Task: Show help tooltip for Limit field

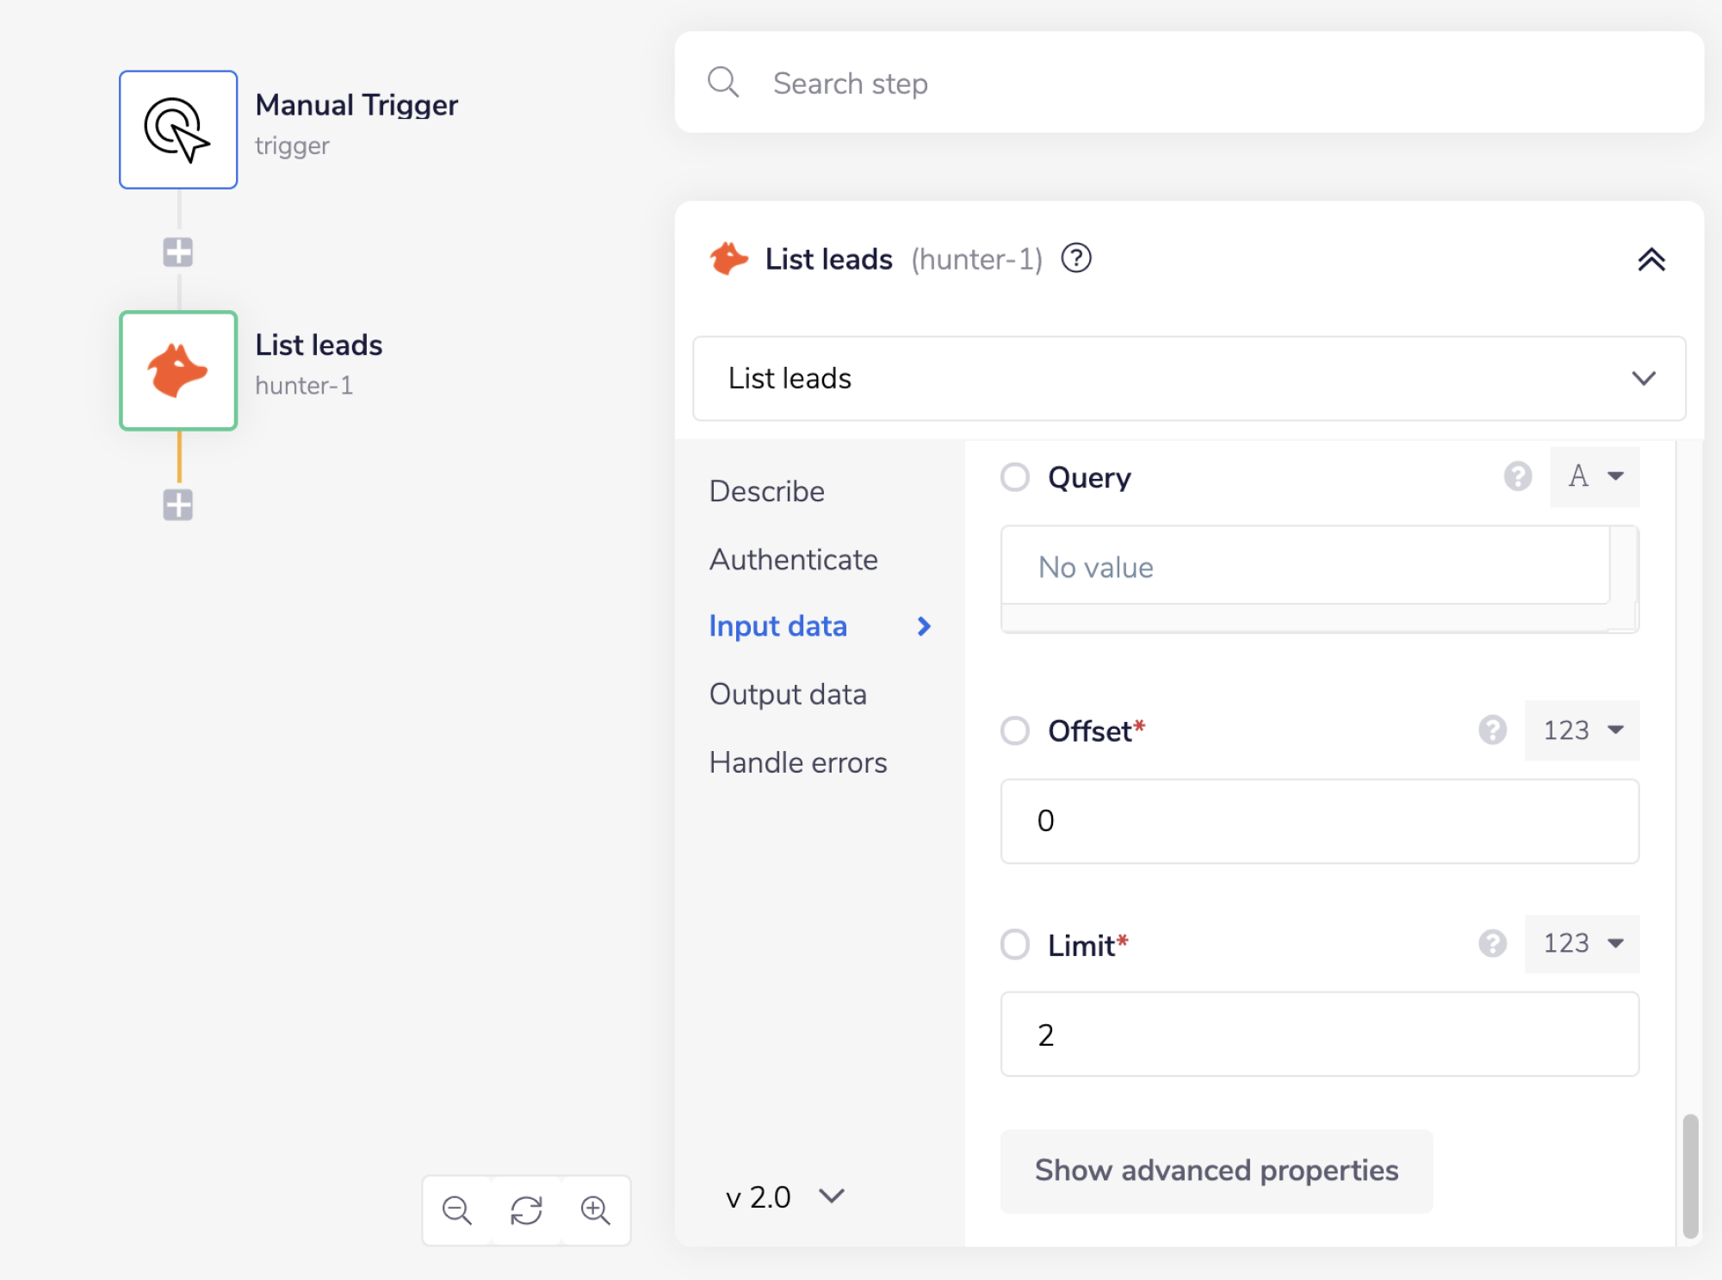Action: point(1492,944)
